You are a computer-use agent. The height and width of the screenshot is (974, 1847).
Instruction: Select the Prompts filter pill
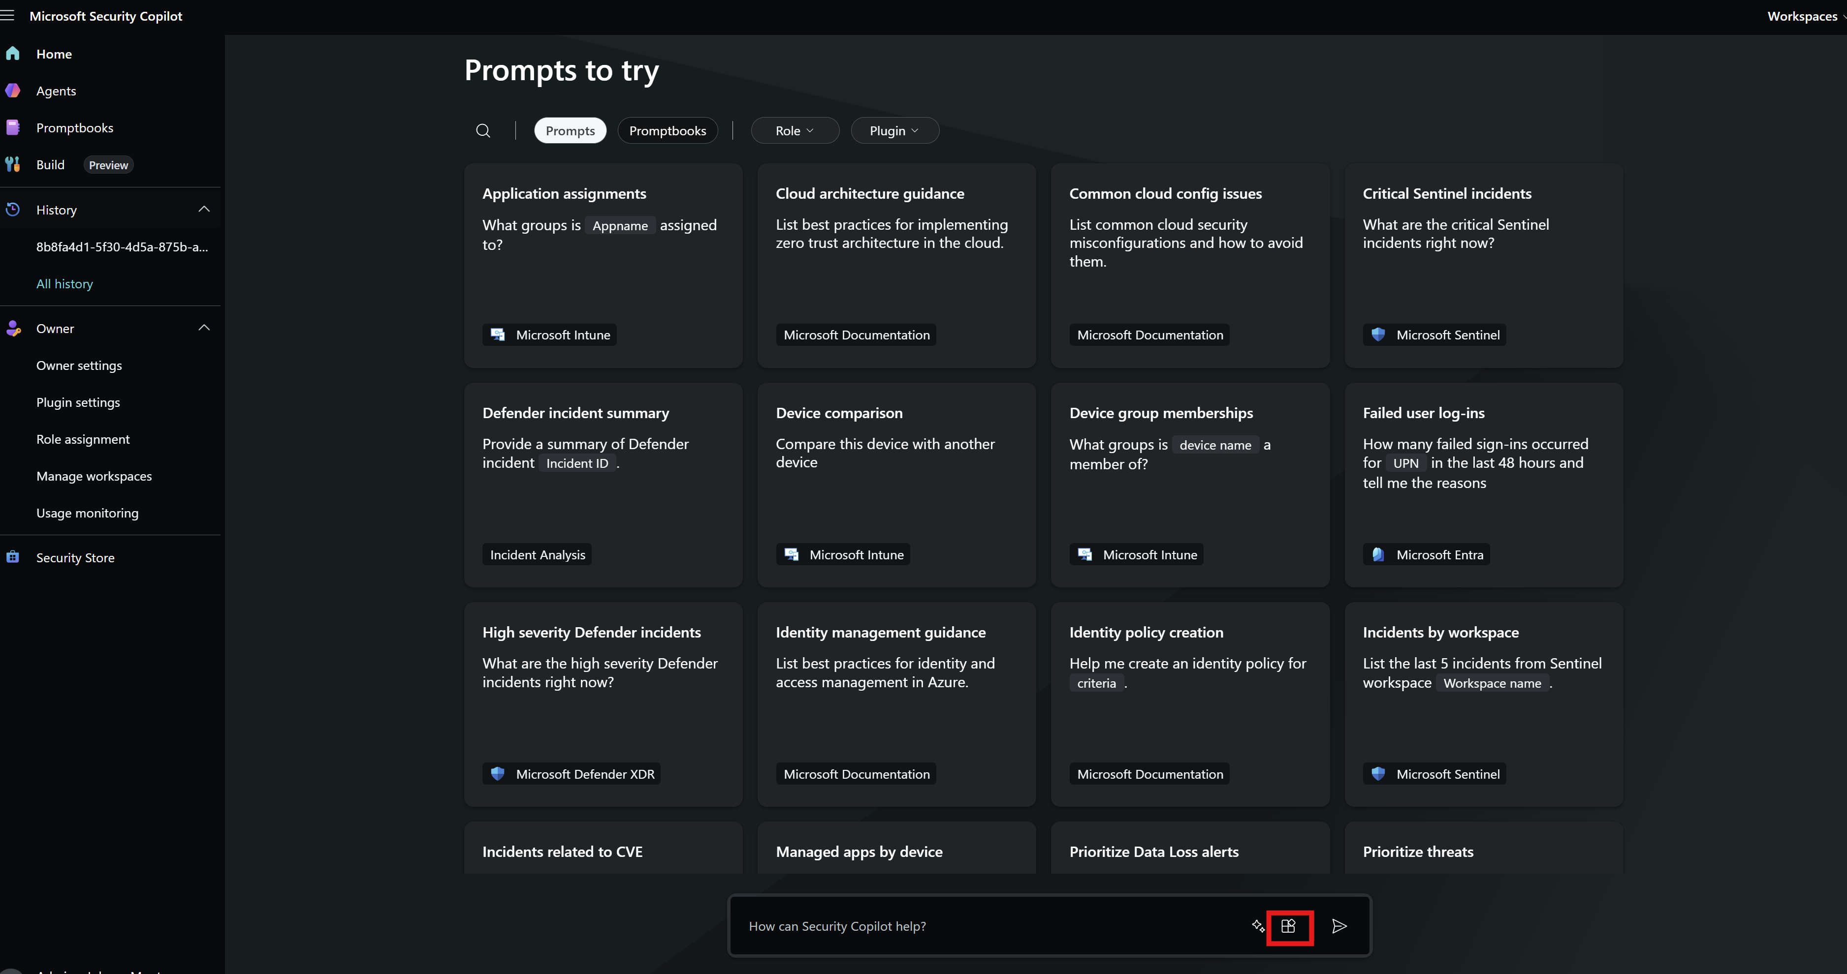coord(570,130)
